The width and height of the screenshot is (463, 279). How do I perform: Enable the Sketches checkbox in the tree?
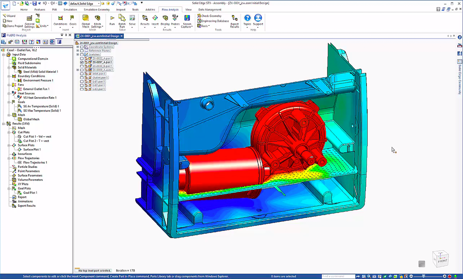pyautogui.click(x=82, y=54)
